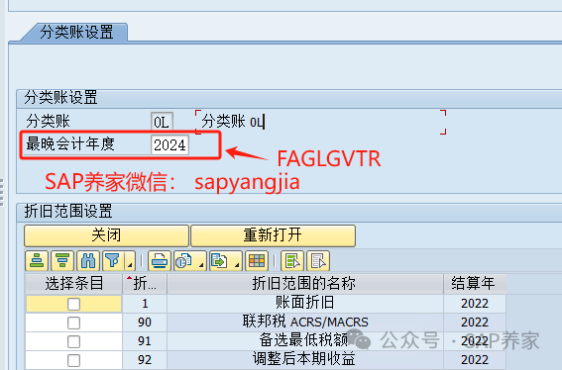
Task: Select the 备选最低税额 name cell
Action: point(305,340)
